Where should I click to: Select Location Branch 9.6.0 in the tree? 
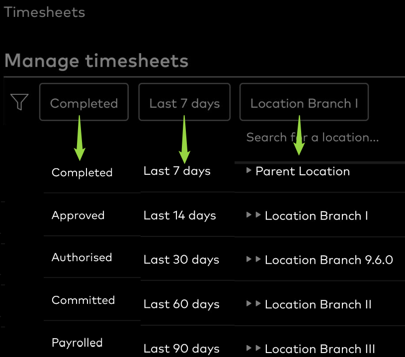coord(329,260)
